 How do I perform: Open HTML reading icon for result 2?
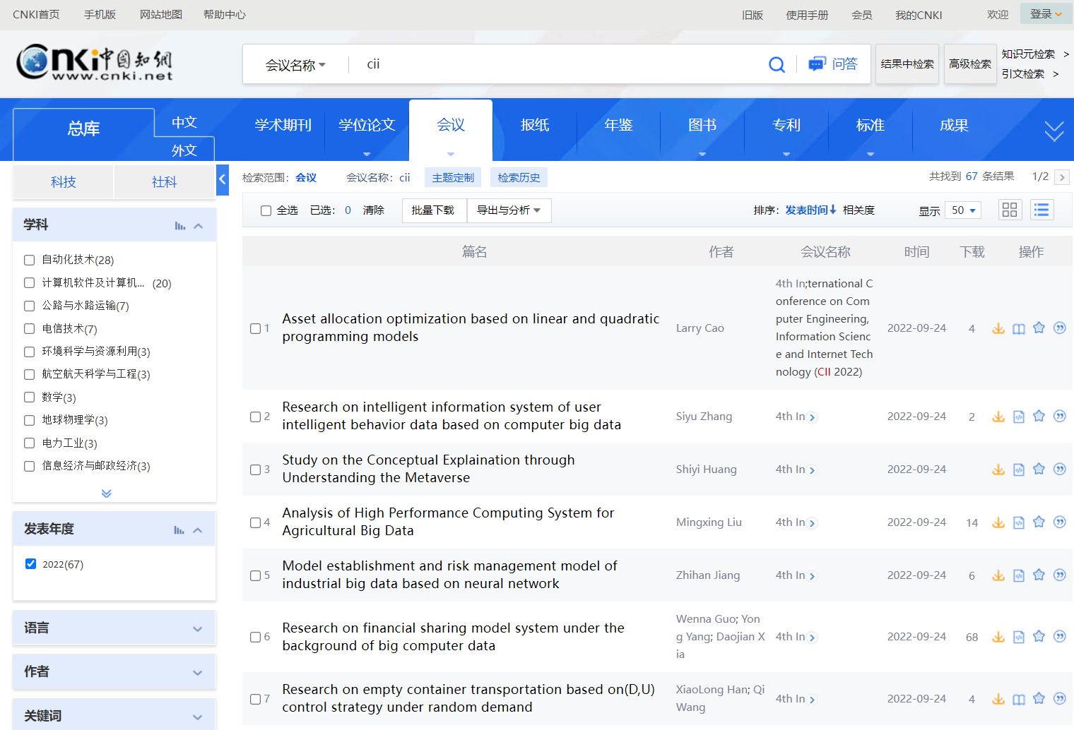1018,417
